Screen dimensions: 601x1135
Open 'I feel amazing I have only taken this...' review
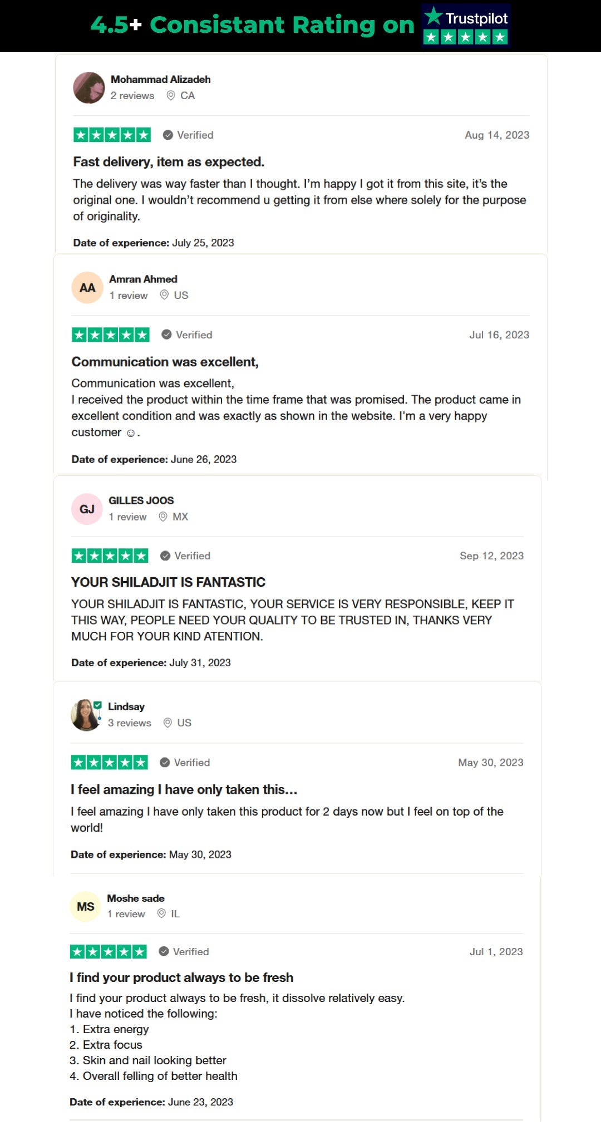[184, 789]
